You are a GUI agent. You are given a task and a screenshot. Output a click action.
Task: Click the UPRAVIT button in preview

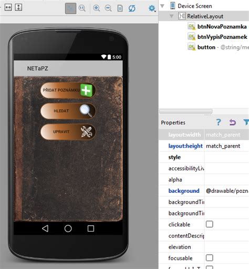(68, 132)
